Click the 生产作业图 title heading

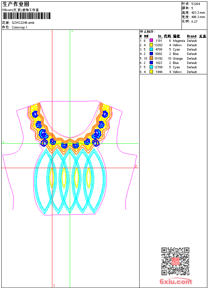point(16,4)
